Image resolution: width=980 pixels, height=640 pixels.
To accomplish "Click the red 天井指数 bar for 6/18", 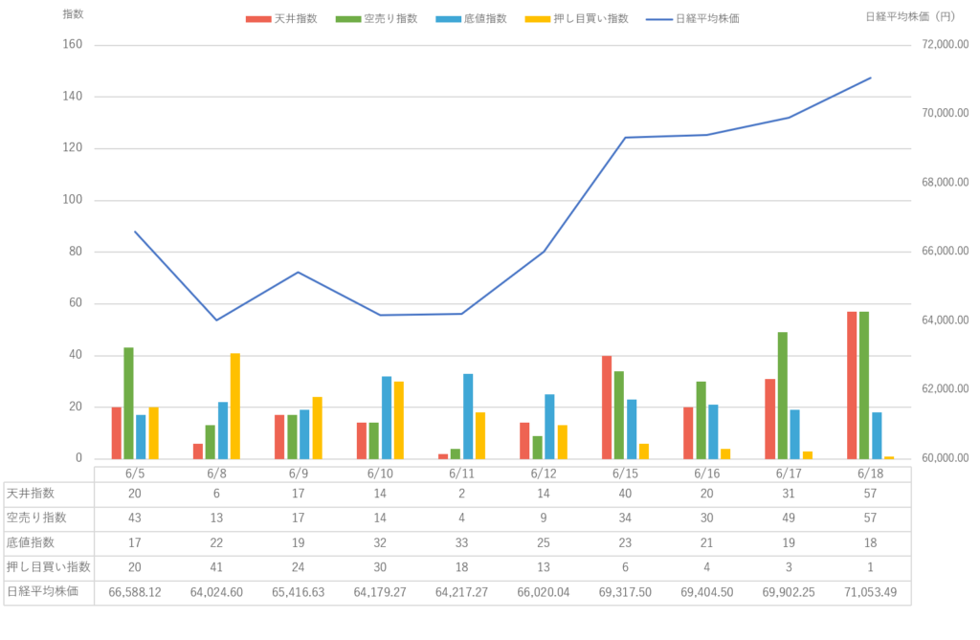I will coord(852,386).
